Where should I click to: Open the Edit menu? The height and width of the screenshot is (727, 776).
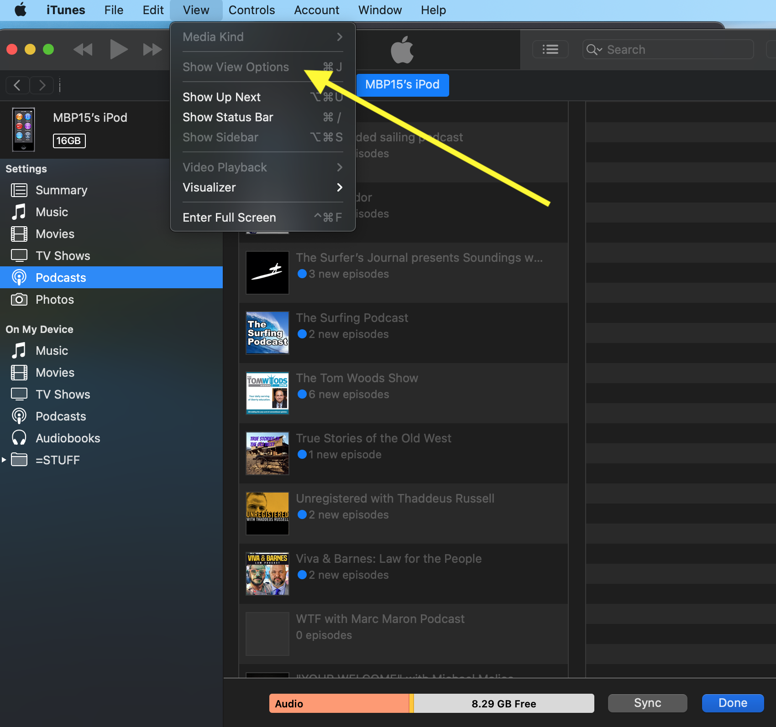coord(153,10)
